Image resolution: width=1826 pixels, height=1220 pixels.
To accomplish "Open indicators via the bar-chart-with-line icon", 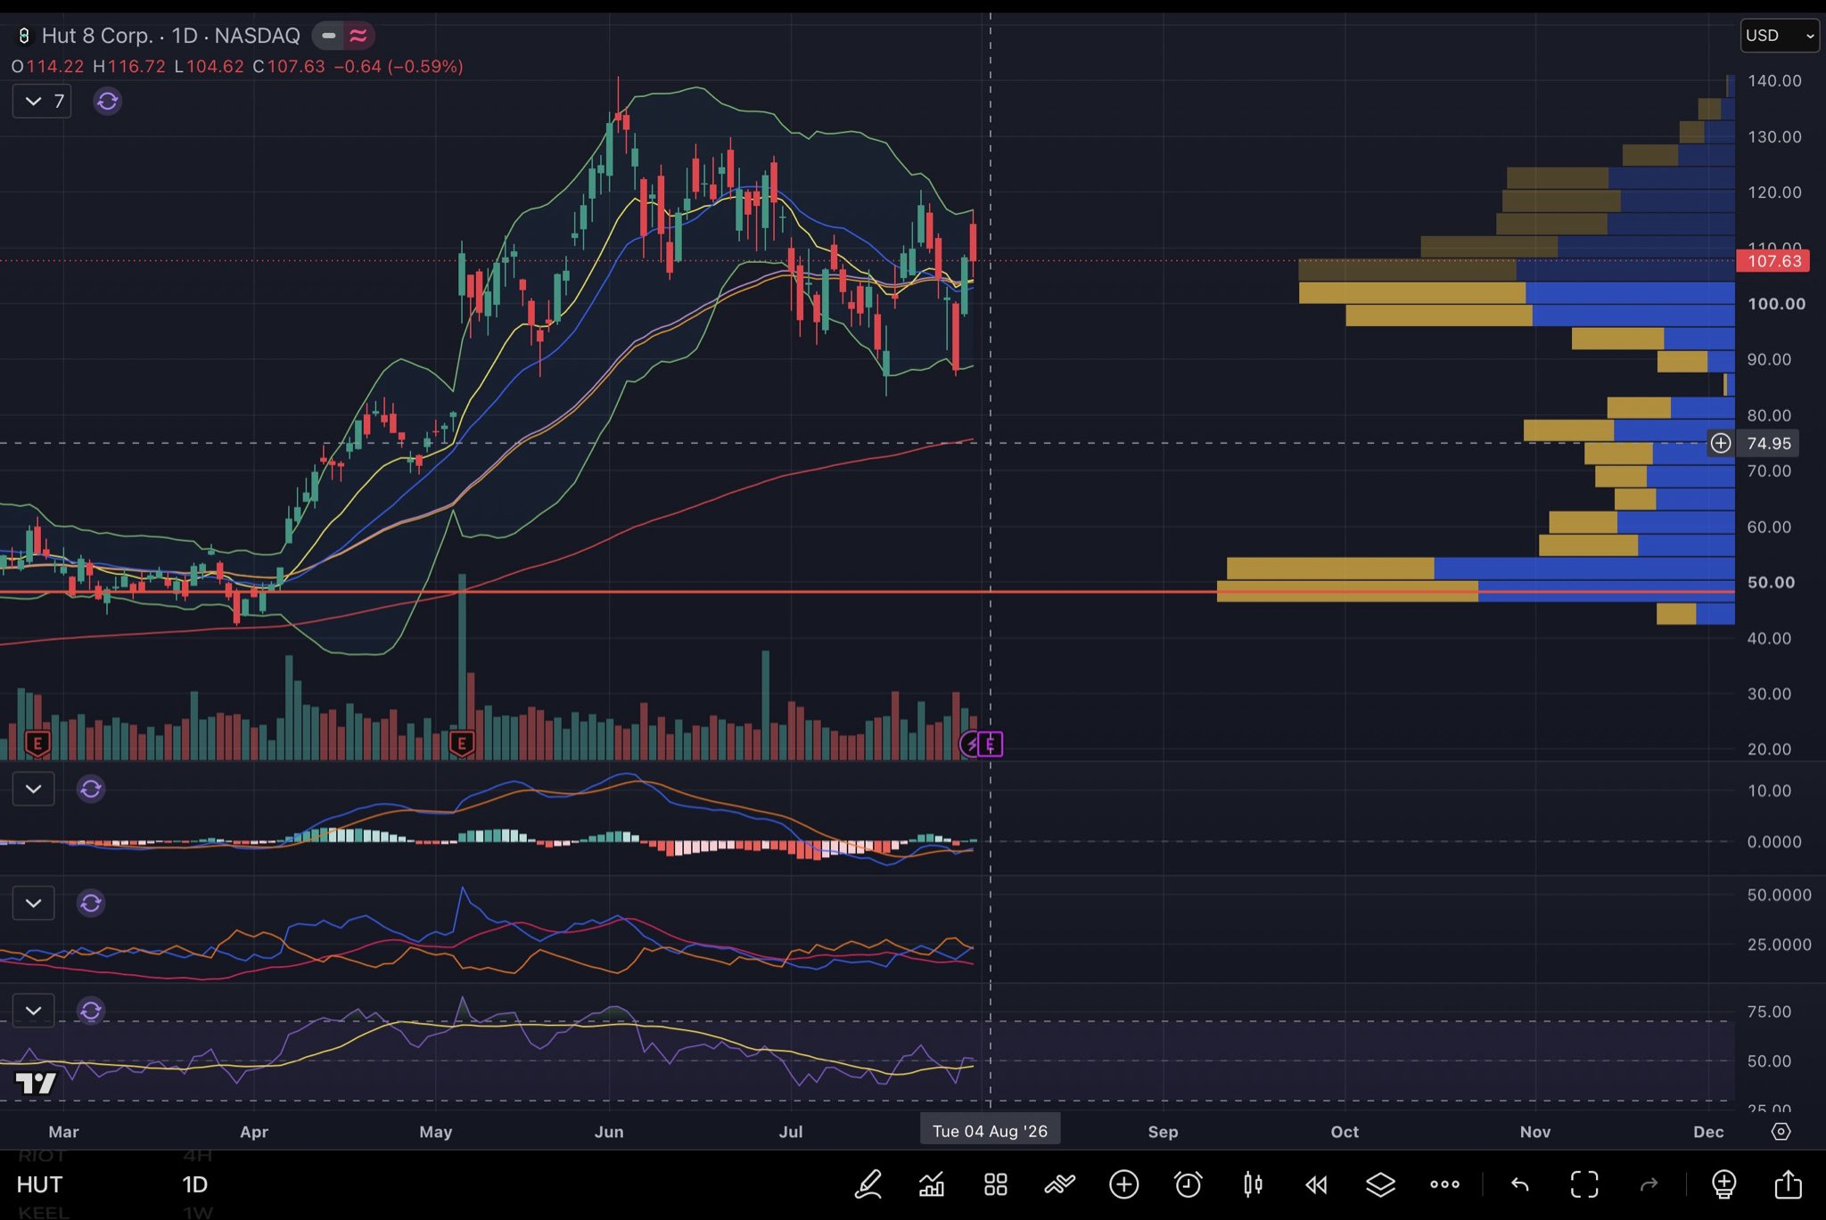I will click(x=932, y=1184).
